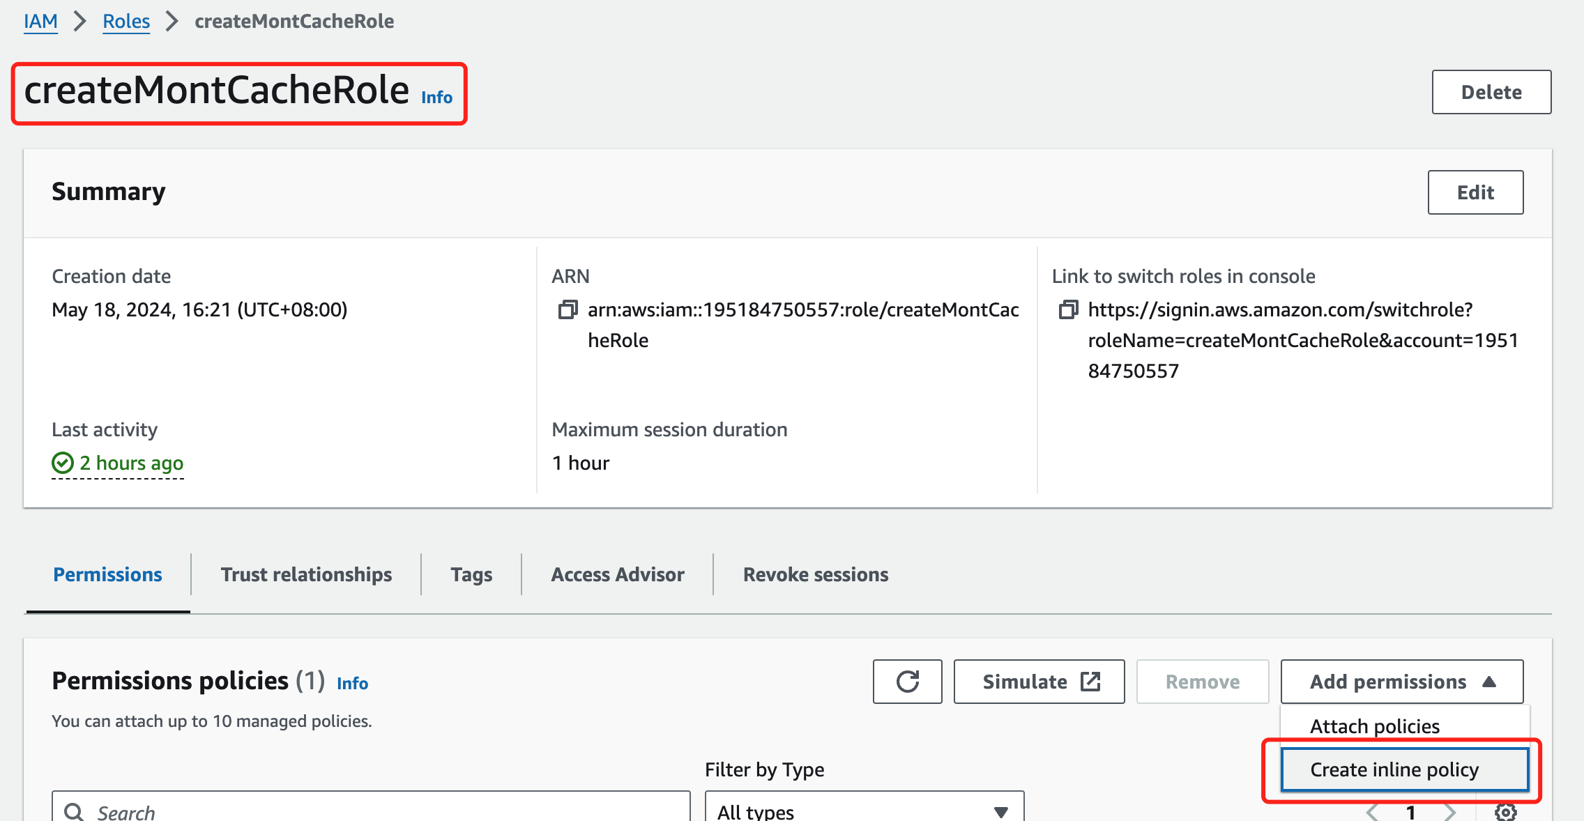Open the Access Advisor tab
The width and height of the screenshot is (1584, 821).
(x=618, y=574)
